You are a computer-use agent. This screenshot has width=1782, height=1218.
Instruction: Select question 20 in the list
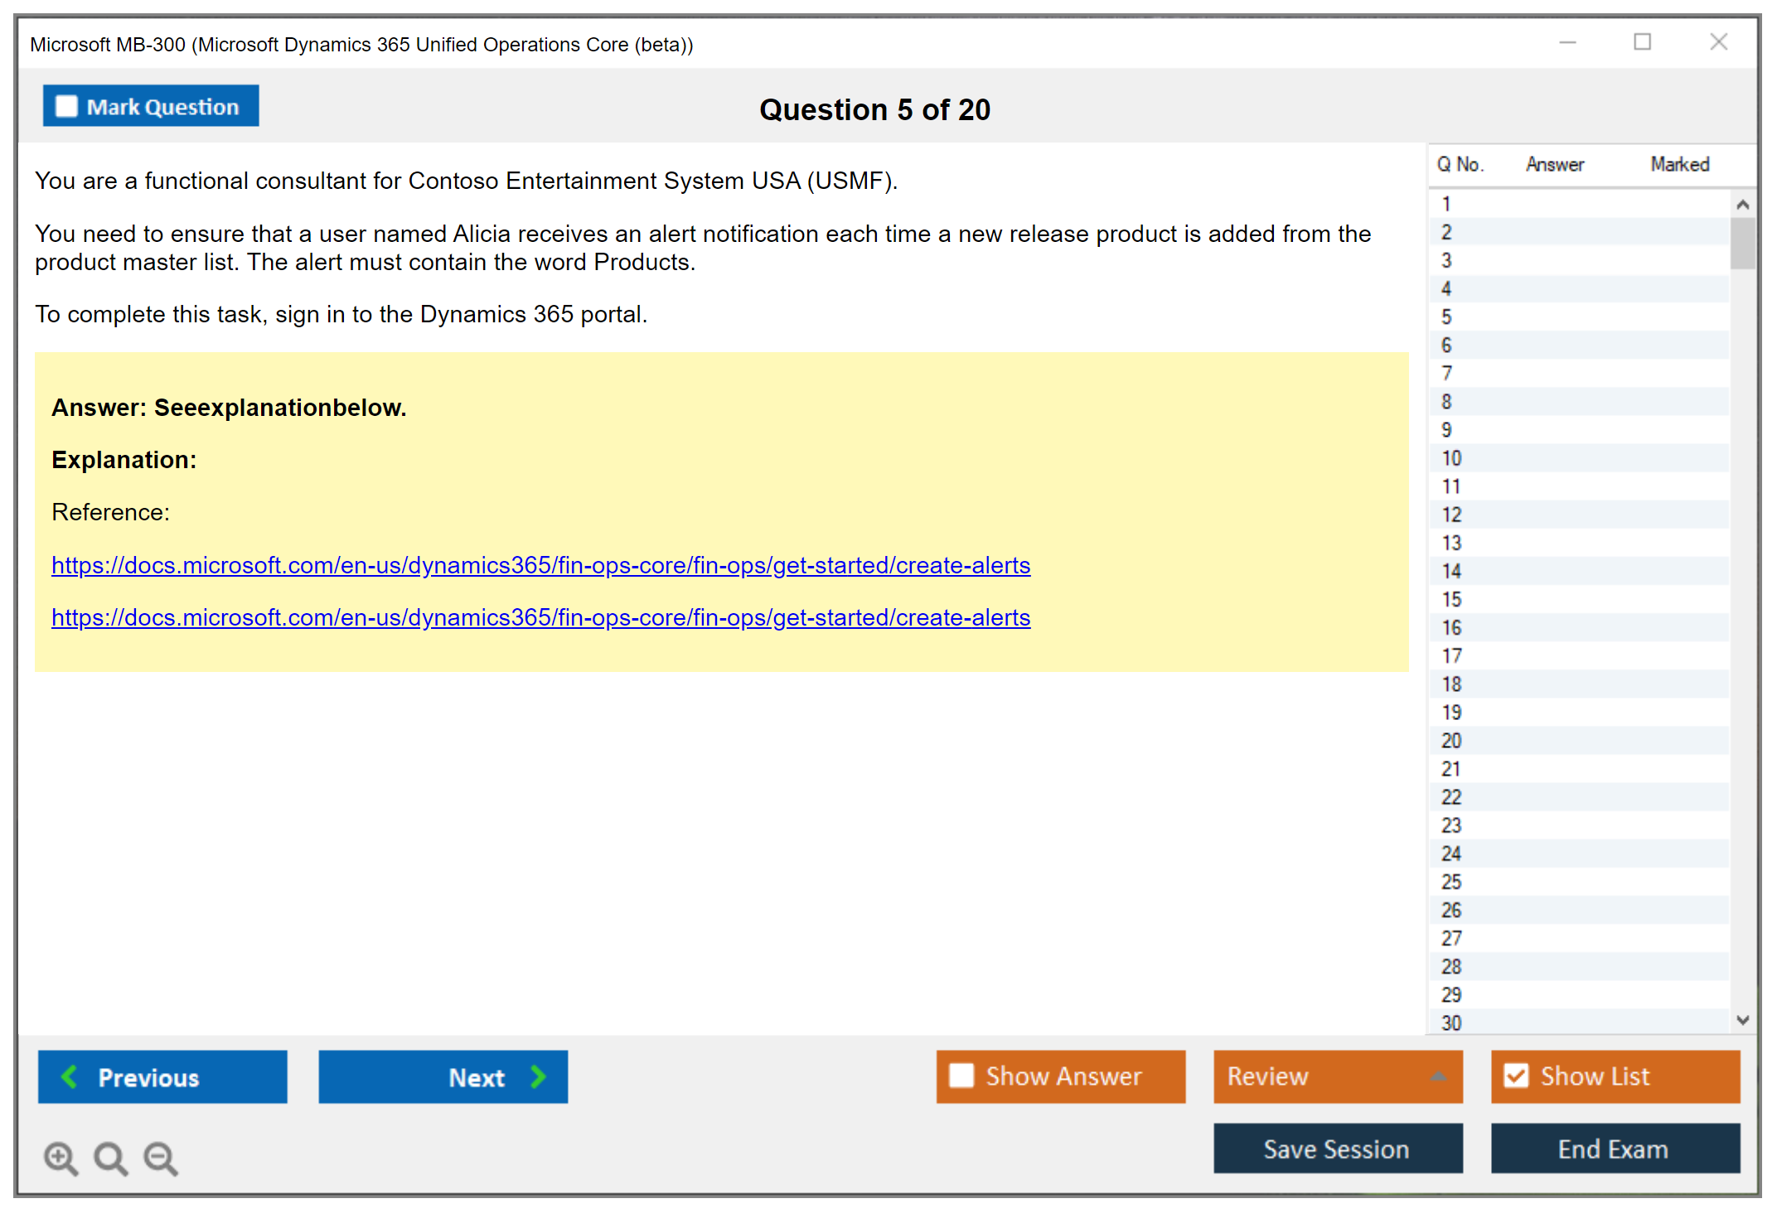[x=1451, y=741]
